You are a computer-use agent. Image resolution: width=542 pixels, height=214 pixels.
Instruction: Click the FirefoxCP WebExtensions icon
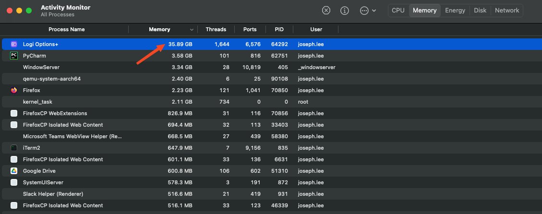(x=14, y=113)
